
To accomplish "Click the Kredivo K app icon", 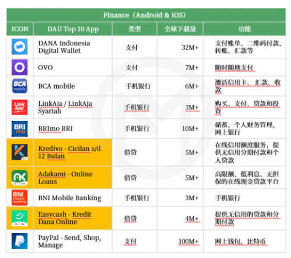I will (x=20, y=152).
